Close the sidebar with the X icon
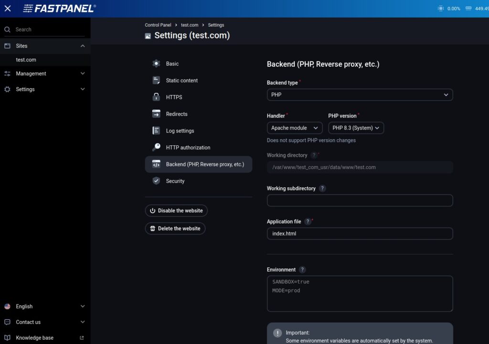The width and height of the screenshot is (489, 344). 8,9
